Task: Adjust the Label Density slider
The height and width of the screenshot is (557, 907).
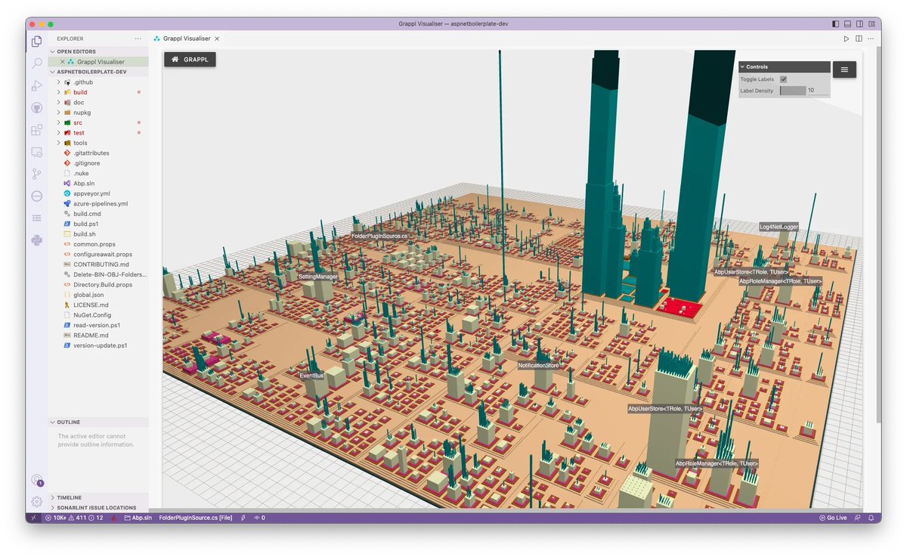Action: [x=792, y=91]
